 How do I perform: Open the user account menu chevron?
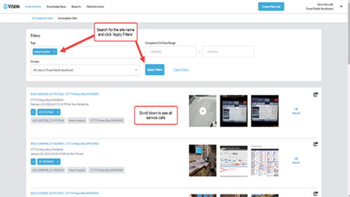click(341, 7)
